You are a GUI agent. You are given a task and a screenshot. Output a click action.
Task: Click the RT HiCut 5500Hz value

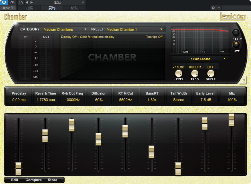coord(125,100)
